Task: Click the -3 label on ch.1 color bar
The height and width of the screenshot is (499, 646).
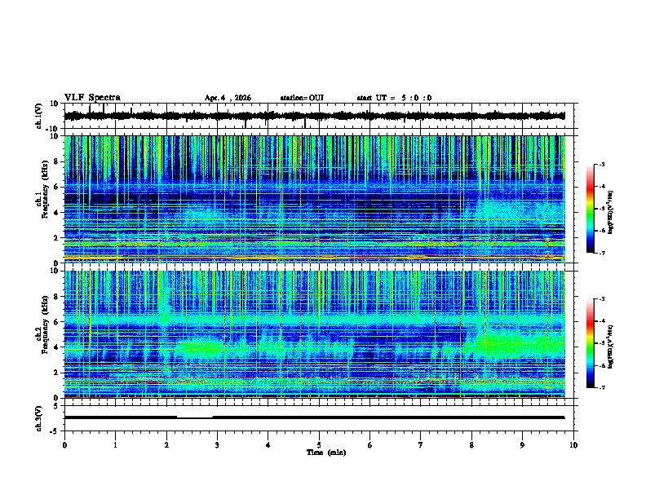Action: 601,164
